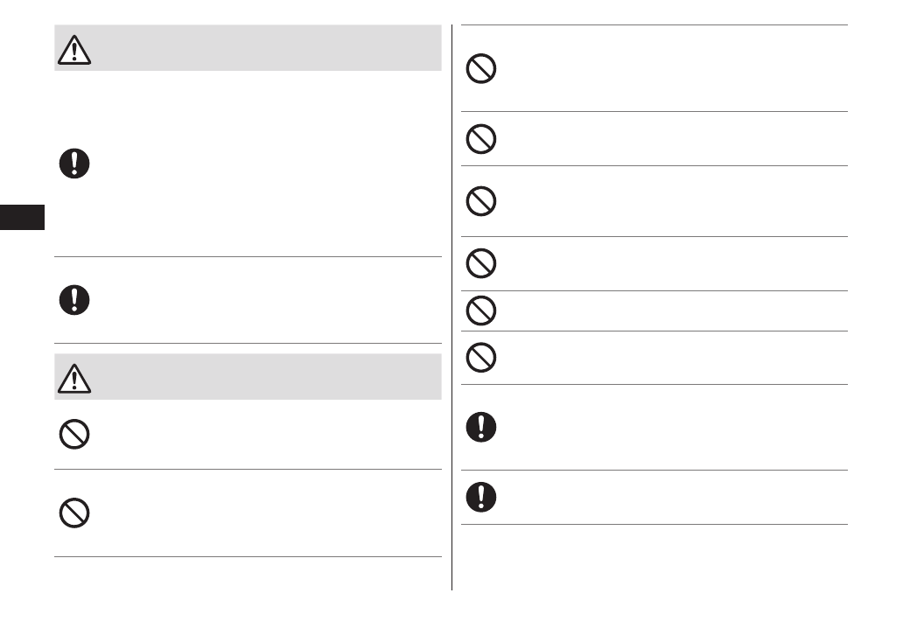Select the fourth prohibition icon in right column
This screenshot has width=903, height=635.
(481, 263)
